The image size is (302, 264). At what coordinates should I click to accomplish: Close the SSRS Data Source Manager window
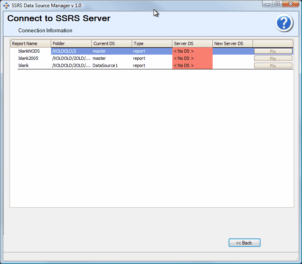291,4
